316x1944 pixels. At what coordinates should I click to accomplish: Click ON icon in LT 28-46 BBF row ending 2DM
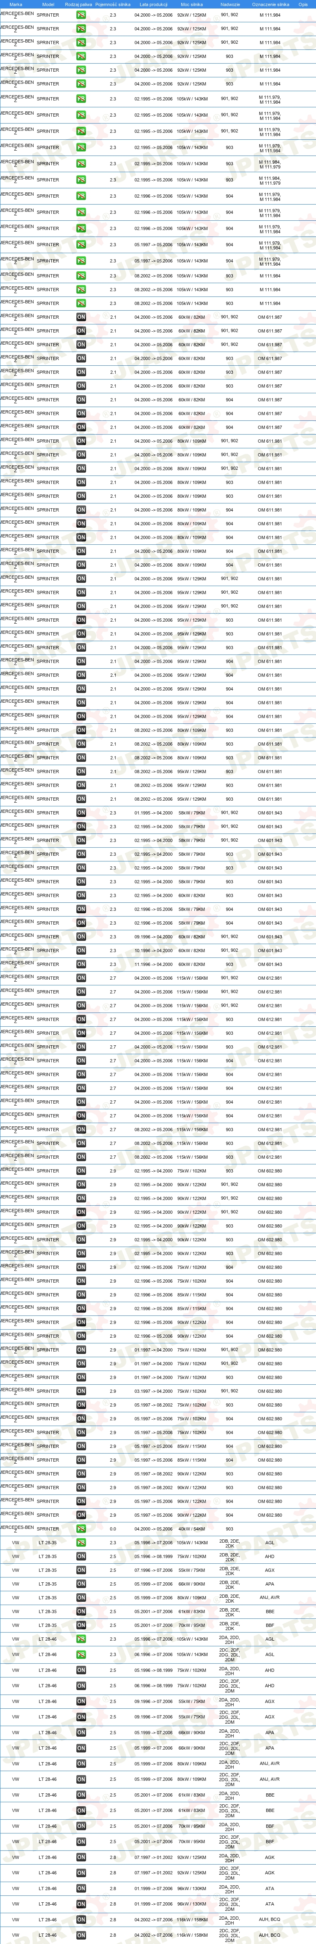click(x=81, y=1842)
